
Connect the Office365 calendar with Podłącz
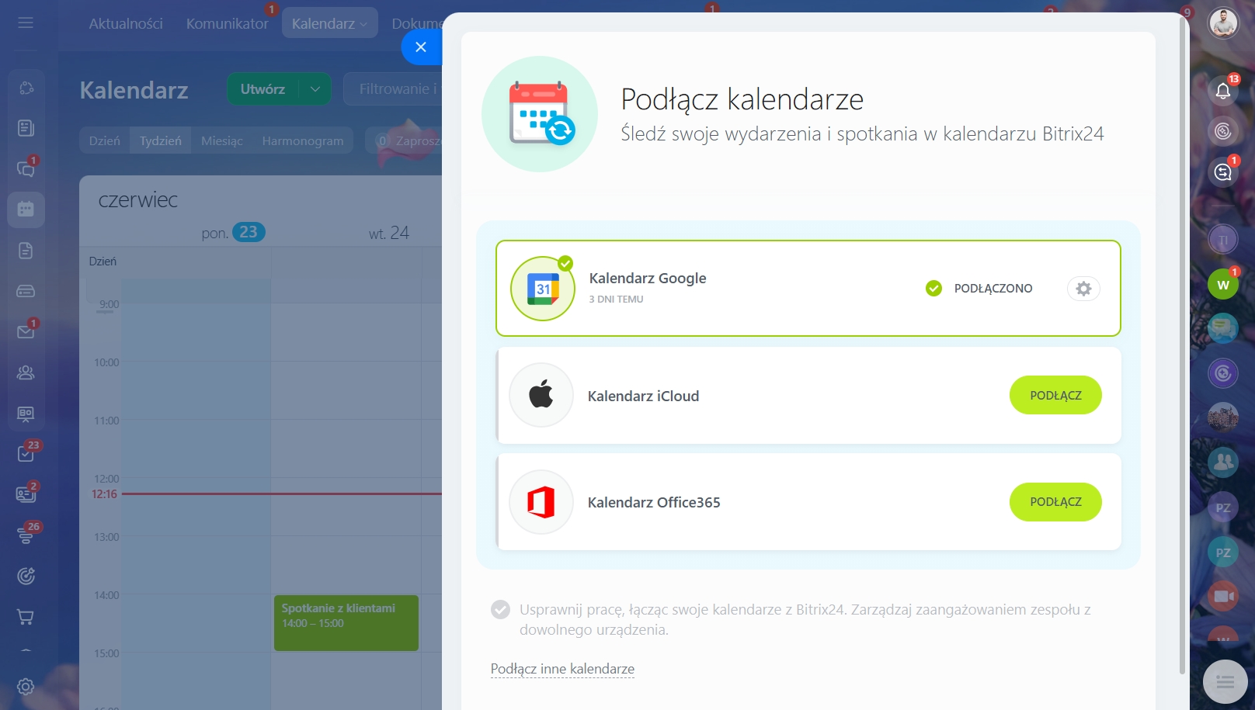(x=1055, y=502)
